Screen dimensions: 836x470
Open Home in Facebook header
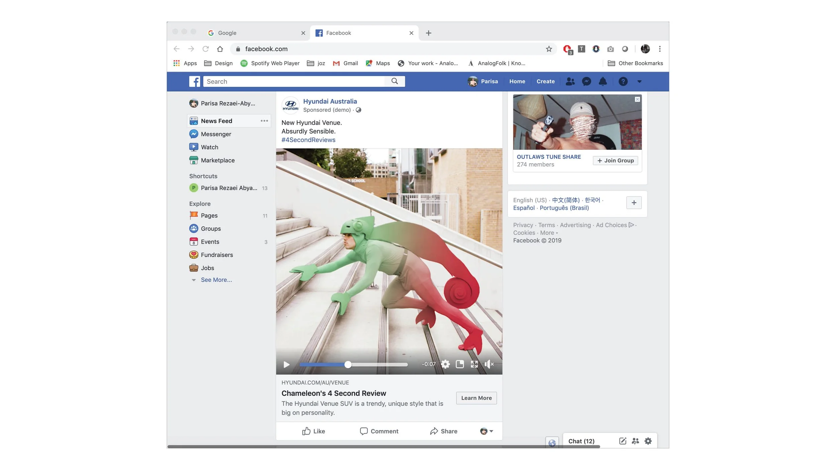tap(517, 81)
